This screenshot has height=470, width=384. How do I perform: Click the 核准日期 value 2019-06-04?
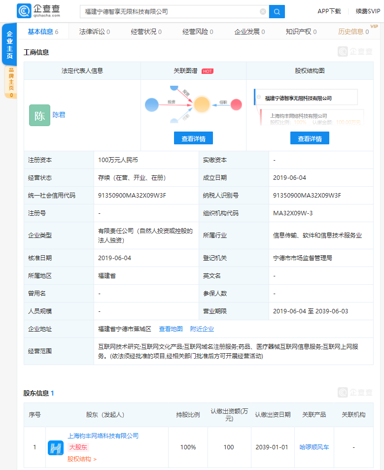point(114,258)
